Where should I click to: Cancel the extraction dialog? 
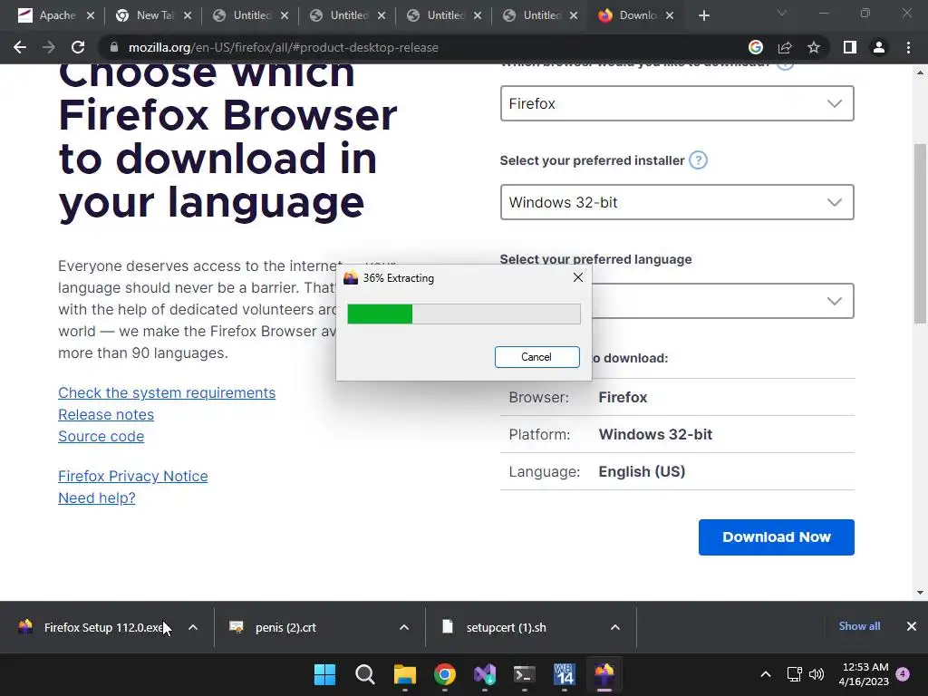pyautogui.click(x=536, y=357)
